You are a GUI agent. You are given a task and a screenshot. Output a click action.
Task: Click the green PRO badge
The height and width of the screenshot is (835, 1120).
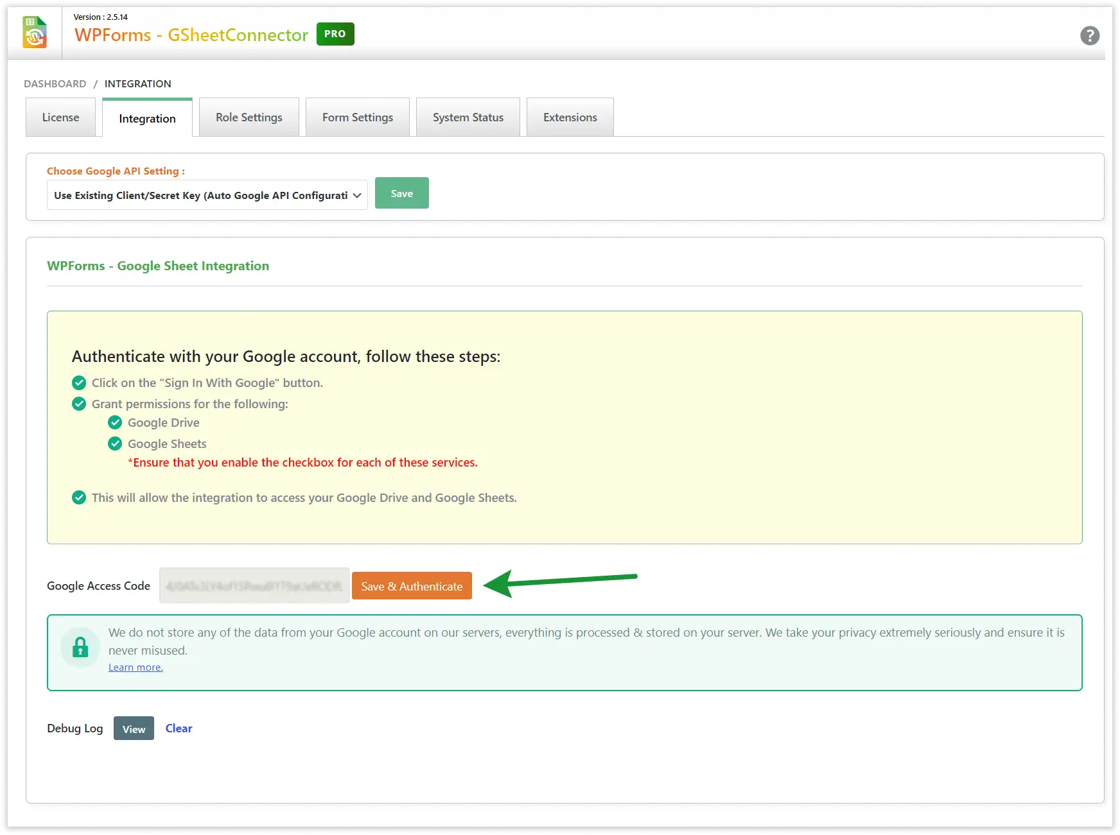[x=335, y=34]
